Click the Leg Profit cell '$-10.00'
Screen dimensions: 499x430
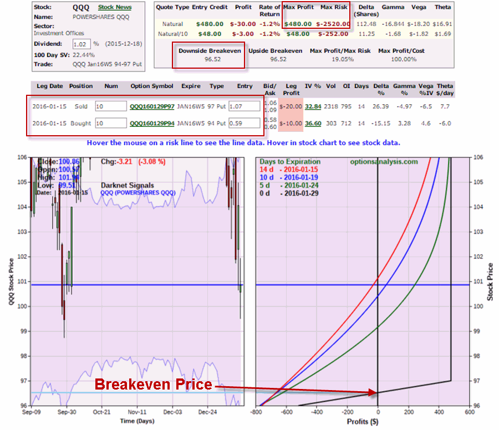point(291,124)
